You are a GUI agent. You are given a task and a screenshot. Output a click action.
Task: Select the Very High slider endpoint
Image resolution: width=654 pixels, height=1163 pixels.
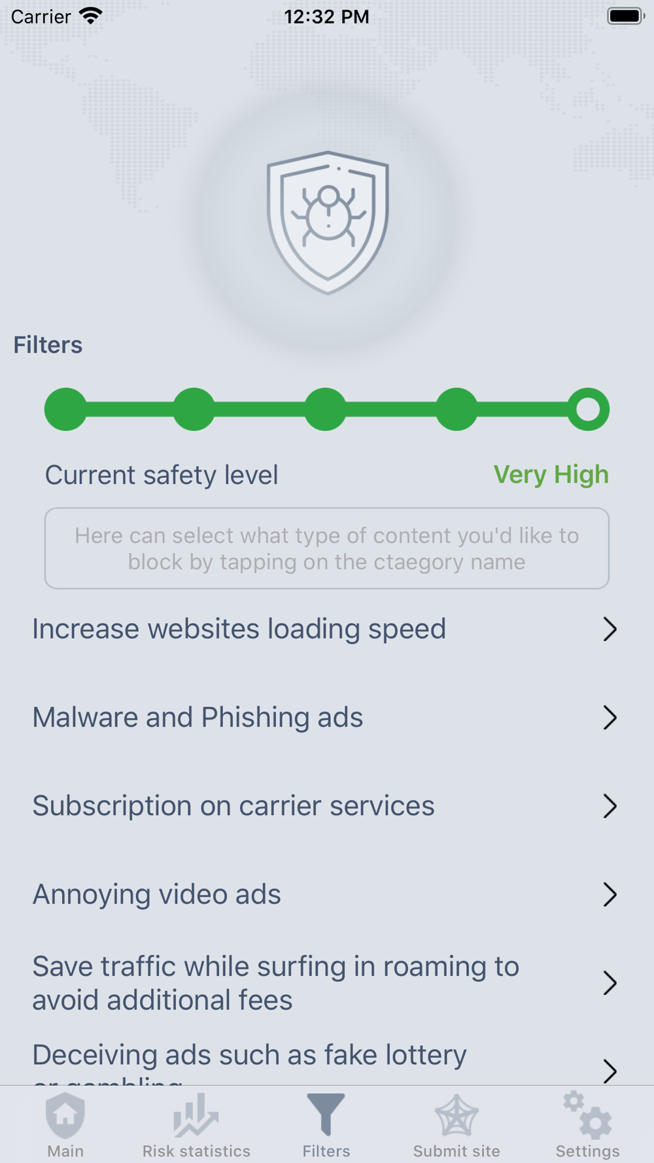588,409
